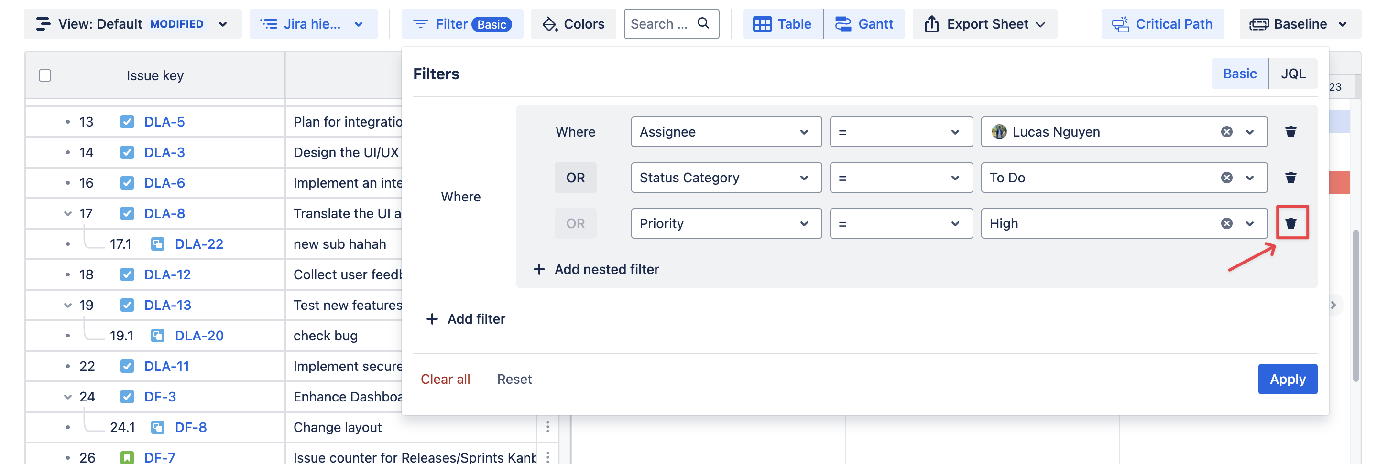Image resolution: width=1377 pixels, height=464 pixels.
Task: Toggle the OR operator on Status Category row
Action: pyautogui.click(x=575, y=178)
